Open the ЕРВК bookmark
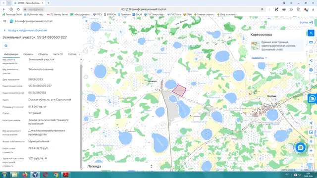The height and width of the screenshot is (178, 317). pyautogui.click(x=188, y=14)
